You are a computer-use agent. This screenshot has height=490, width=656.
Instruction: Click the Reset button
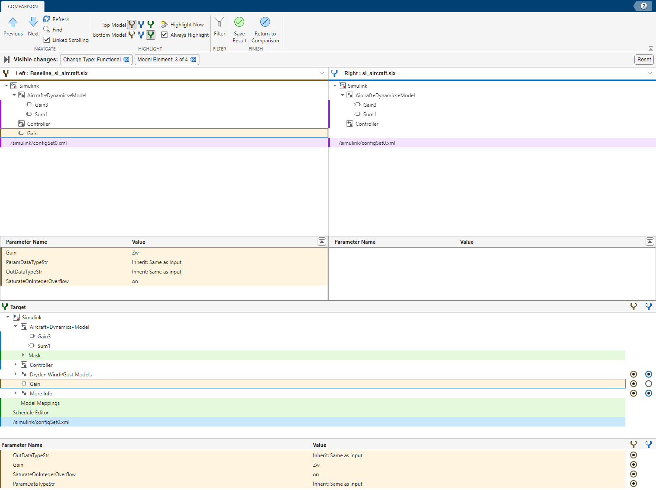(x=643, y=59)
